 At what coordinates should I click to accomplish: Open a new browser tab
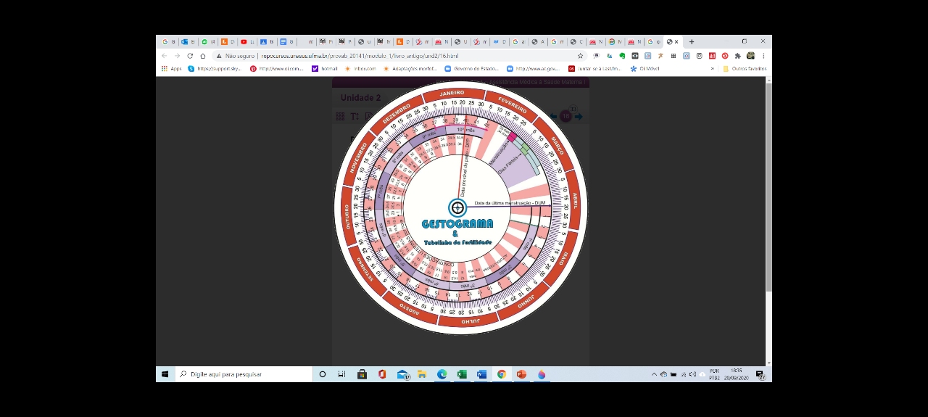(x=692, y=42)
